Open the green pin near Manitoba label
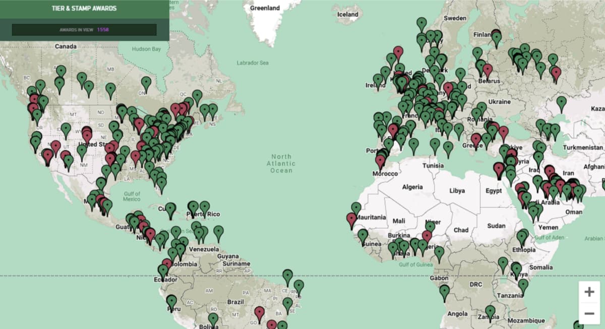The image size is (605, 329). pyautogui.click(x=110, y=90)
